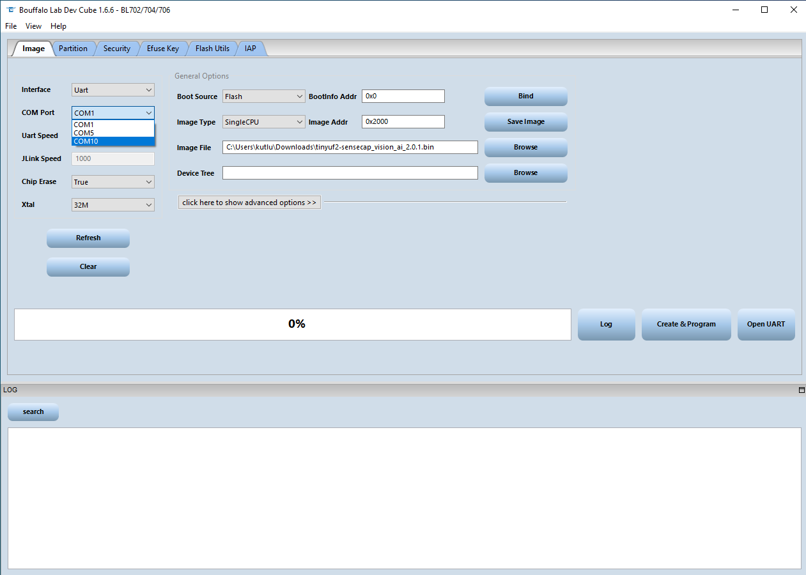The width and height of the screenshot is (806, 575).
Task: Click the Image Addr input field
Action: pyautogui.click(x=403, y=121)
